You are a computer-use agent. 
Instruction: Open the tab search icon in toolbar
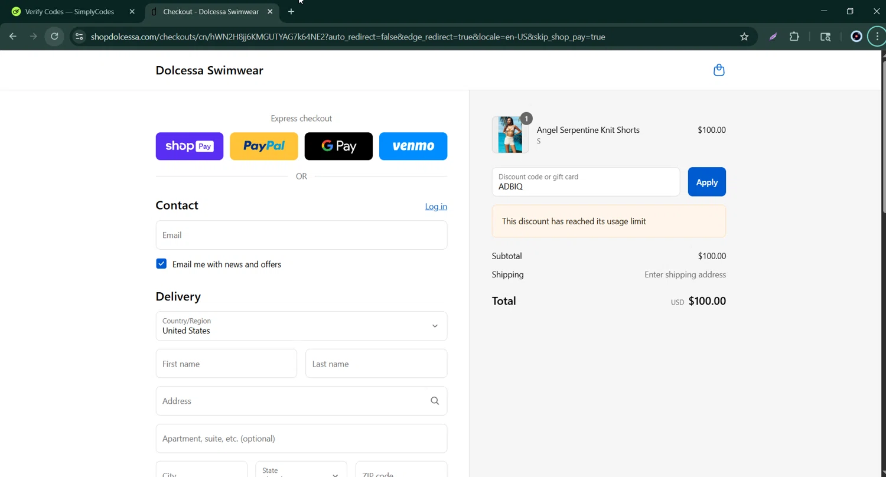pyautogui.click(x=826, y=37)
